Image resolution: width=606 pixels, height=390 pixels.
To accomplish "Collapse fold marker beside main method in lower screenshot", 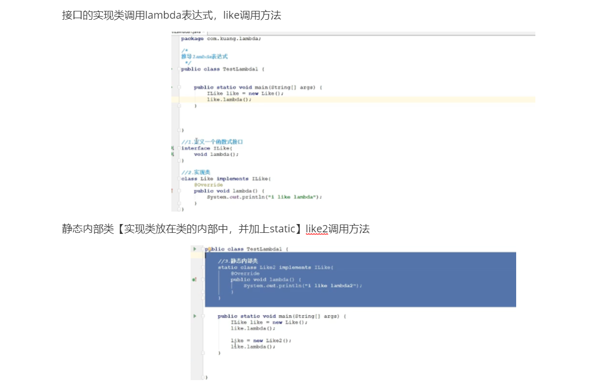I will (203, 316).
